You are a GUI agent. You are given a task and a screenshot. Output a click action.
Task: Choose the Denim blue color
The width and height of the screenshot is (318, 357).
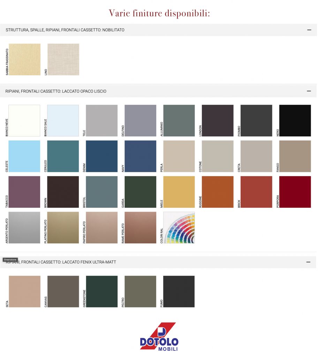(x=102, y=156)
